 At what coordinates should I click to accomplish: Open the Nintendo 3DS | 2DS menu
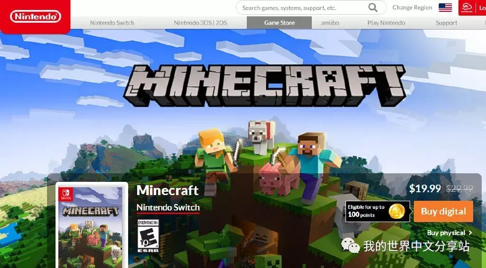(x=200, y=23)
